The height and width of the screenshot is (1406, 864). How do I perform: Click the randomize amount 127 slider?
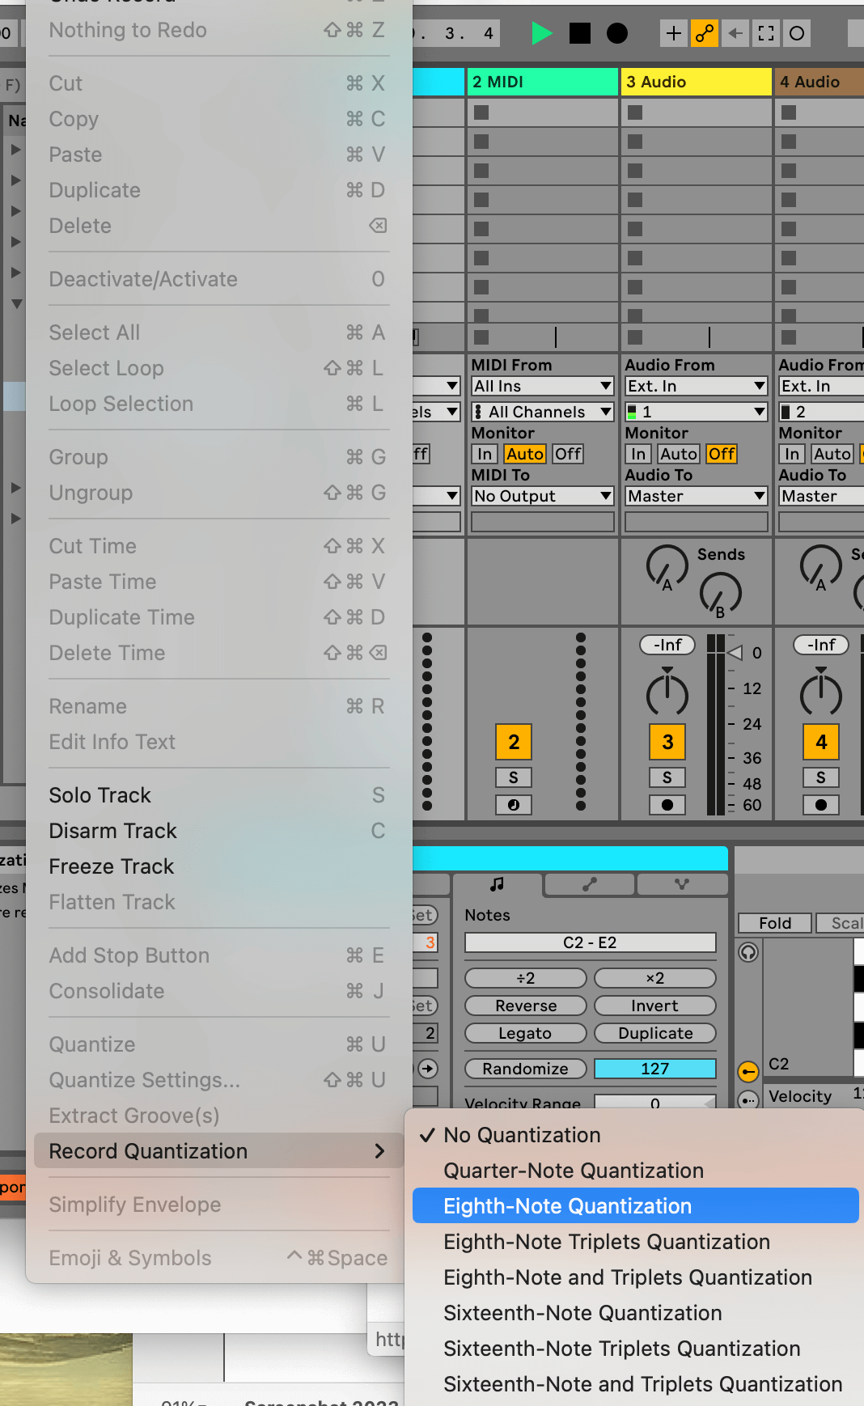(x=655, y=1069)
